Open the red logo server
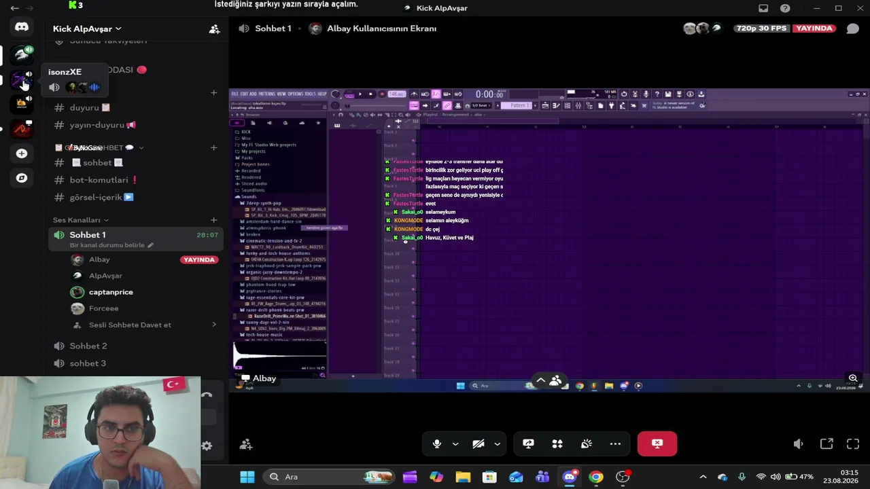 coord(22,129)
